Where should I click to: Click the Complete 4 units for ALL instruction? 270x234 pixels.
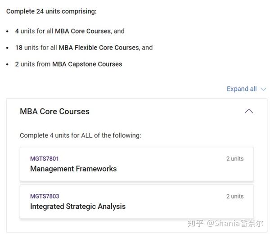pyautogui.click(x=80, y=135)
